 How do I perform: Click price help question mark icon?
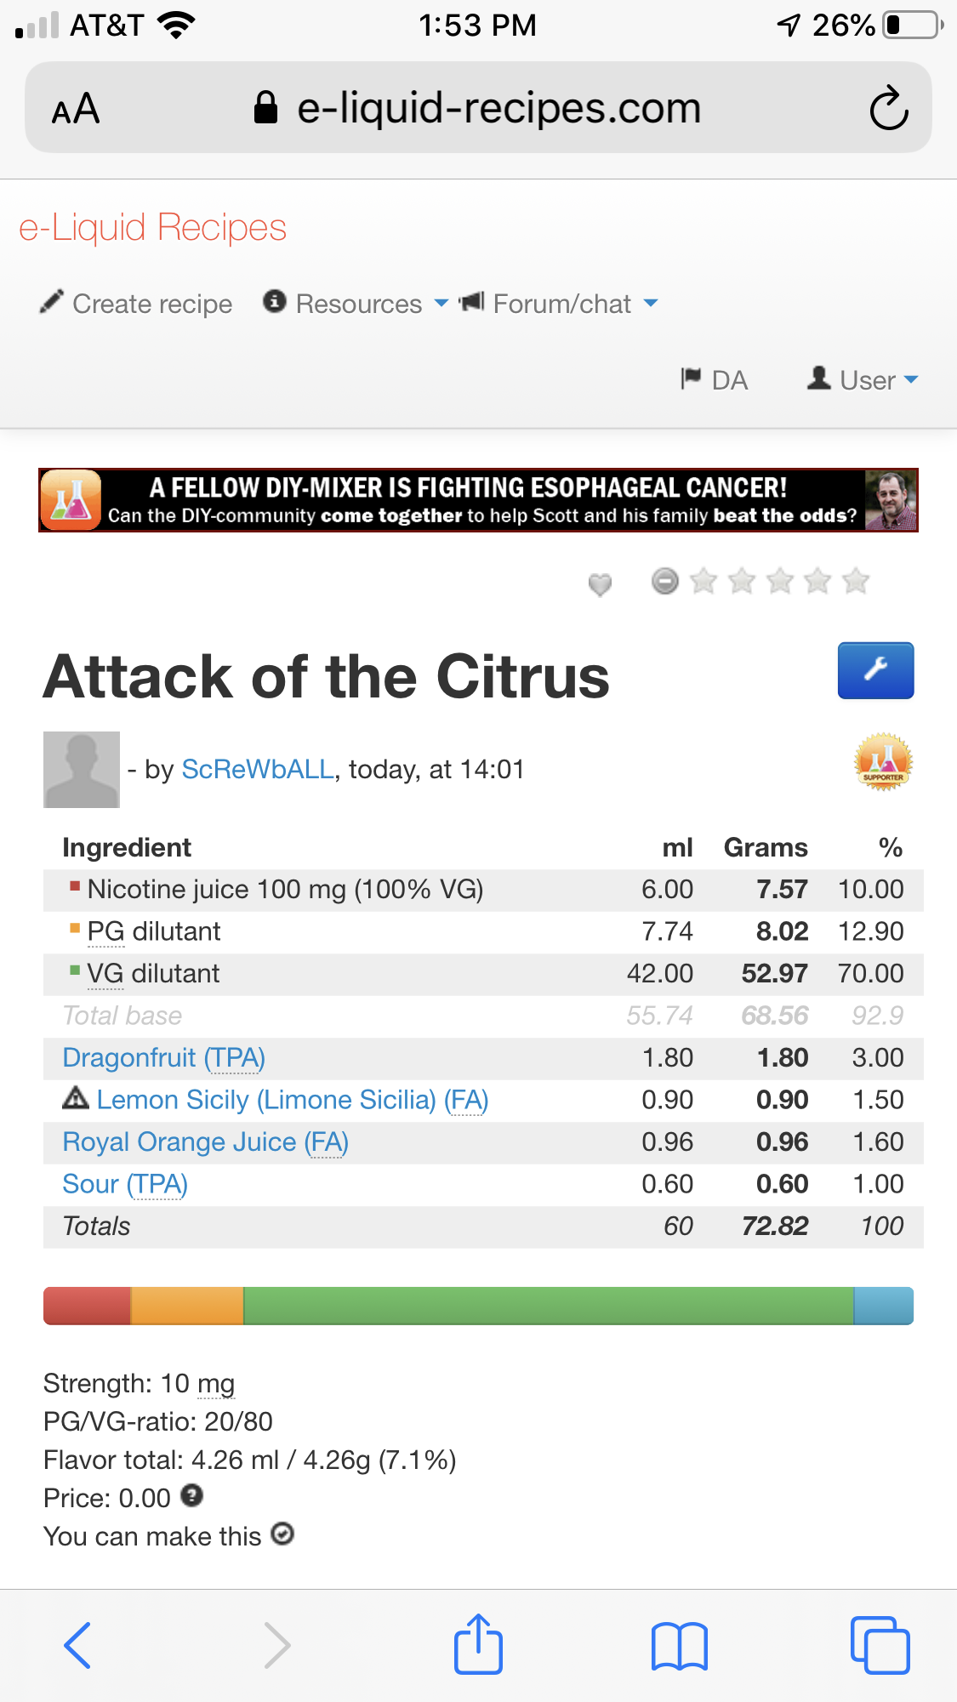192,1495
